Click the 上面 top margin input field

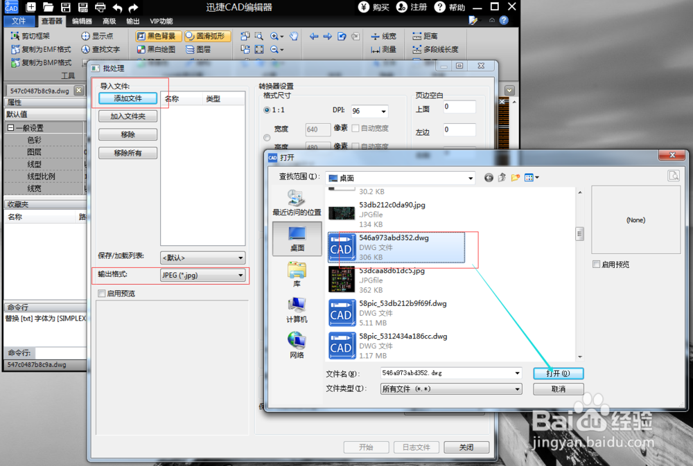[459, 107]
